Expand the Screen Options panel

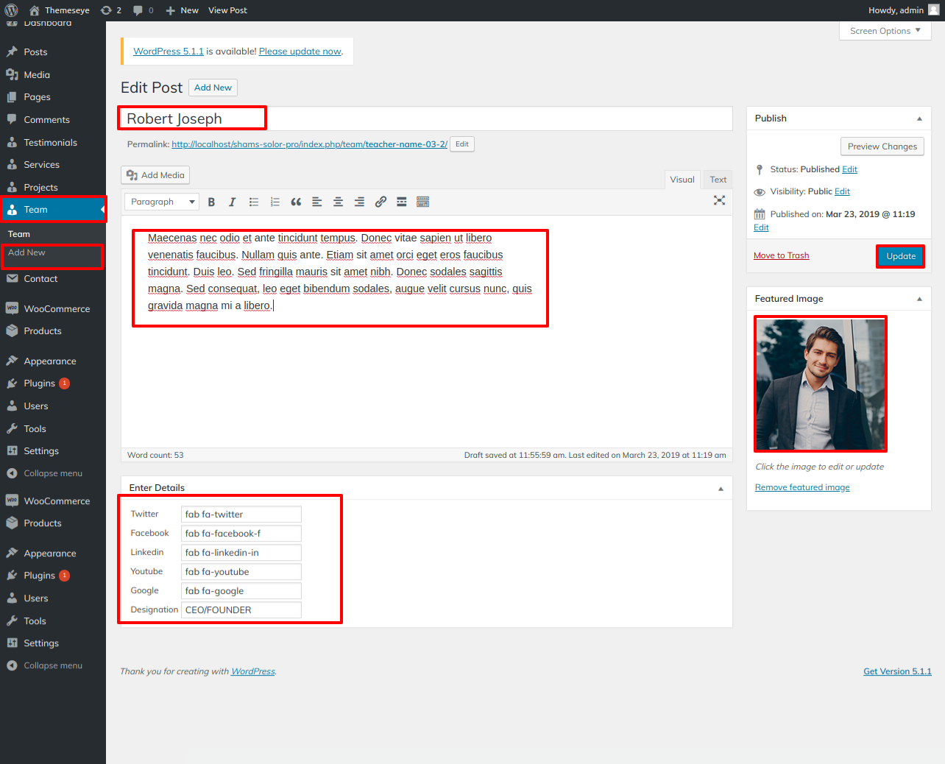(x=885, y=31)
